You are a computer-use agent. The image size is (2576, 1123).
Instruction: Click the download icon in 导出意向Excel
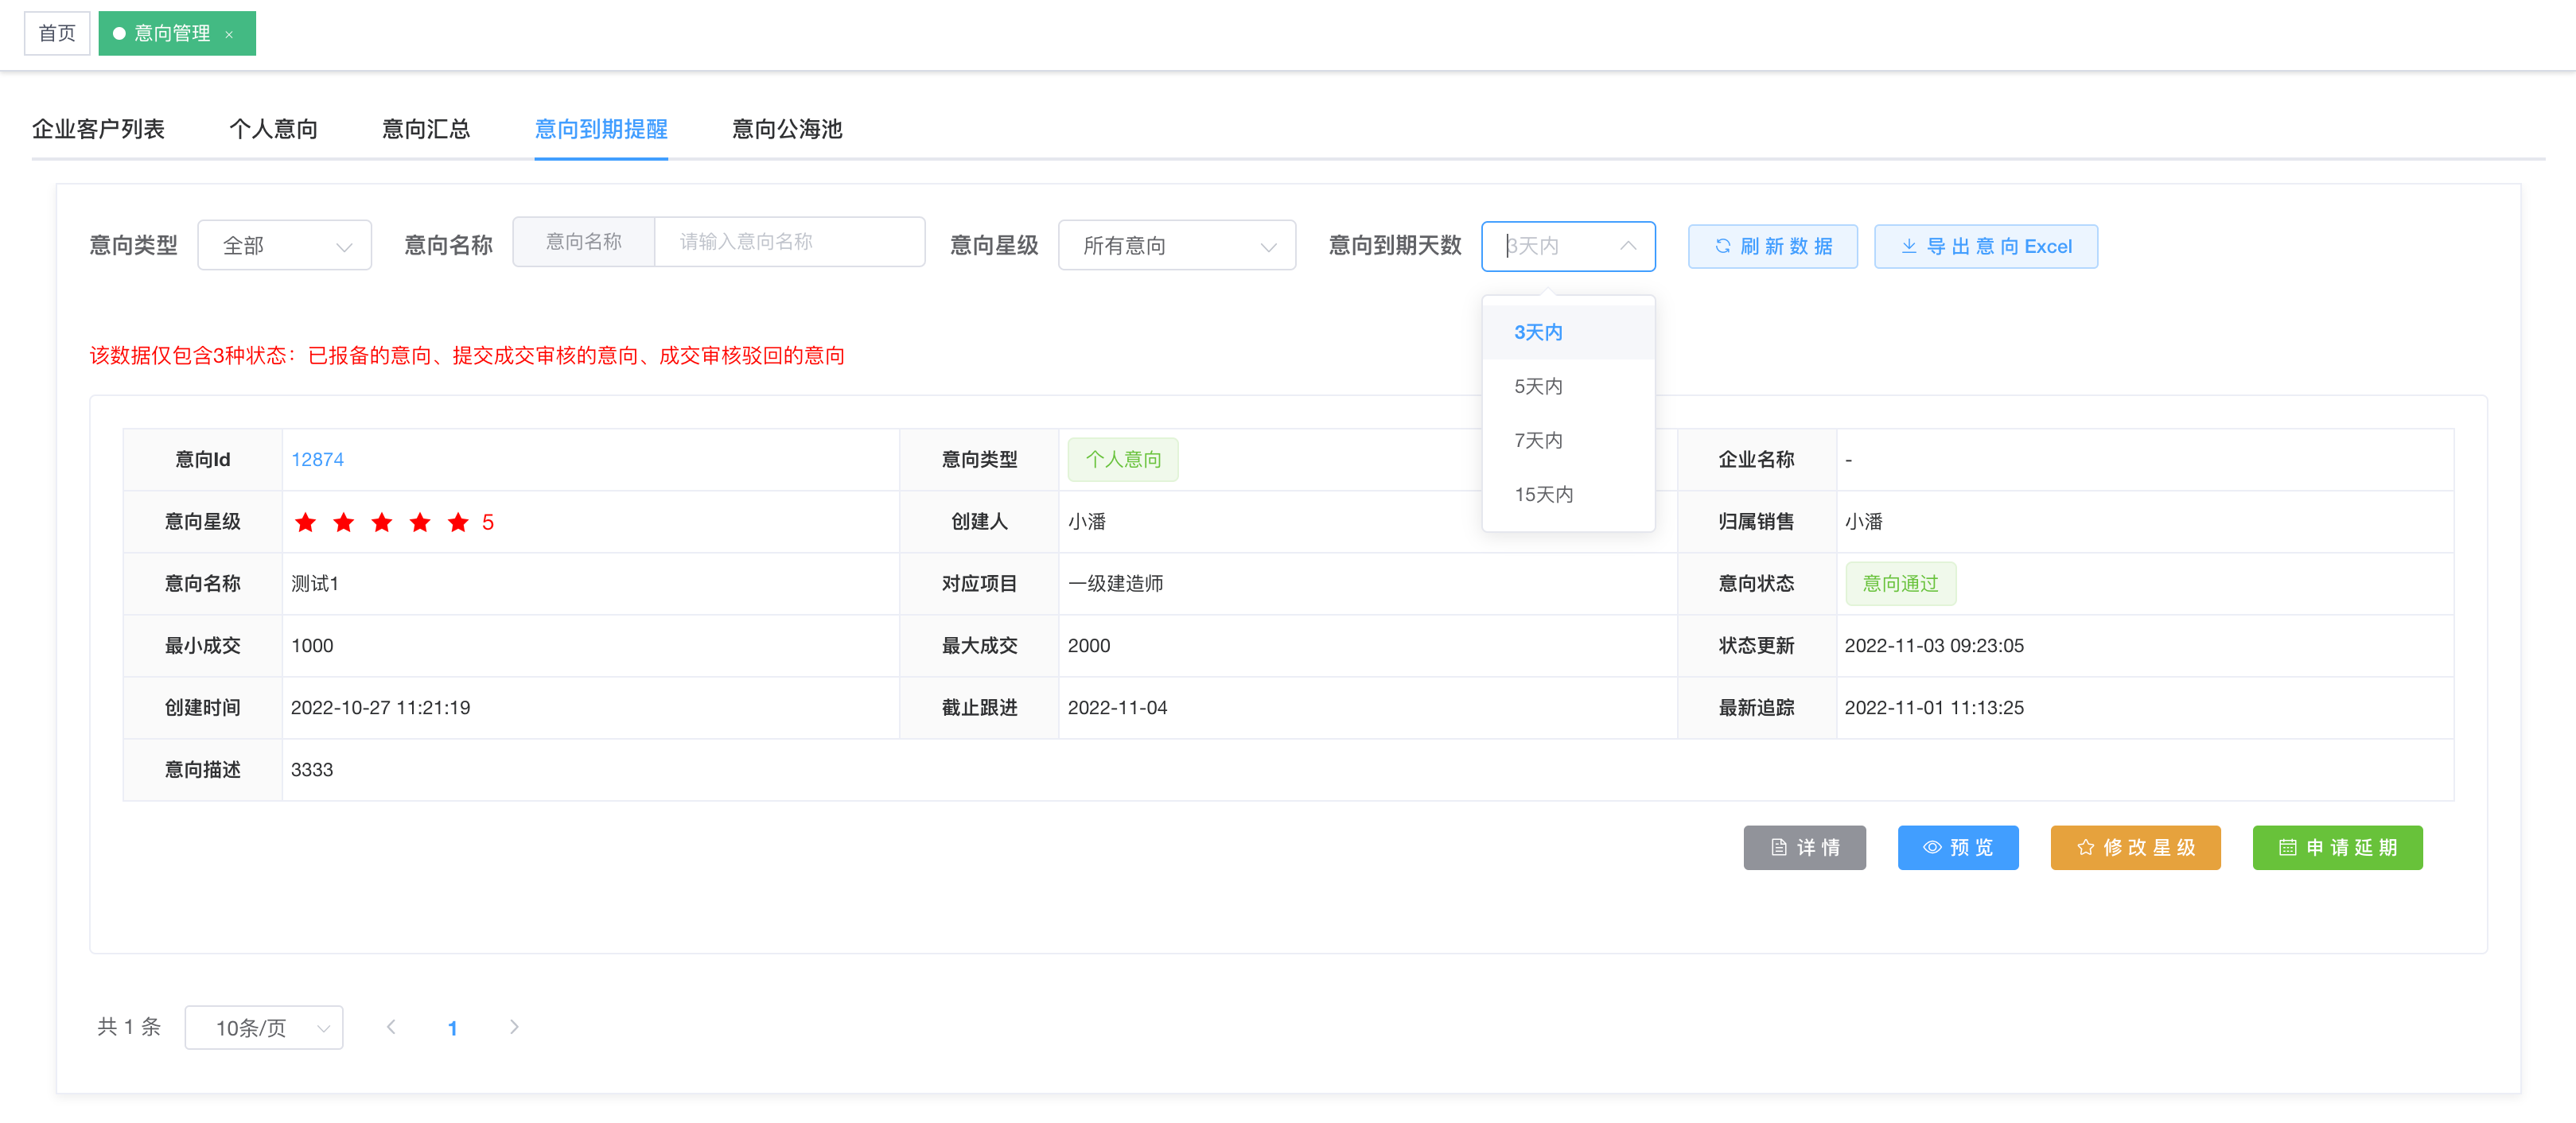1908,246
